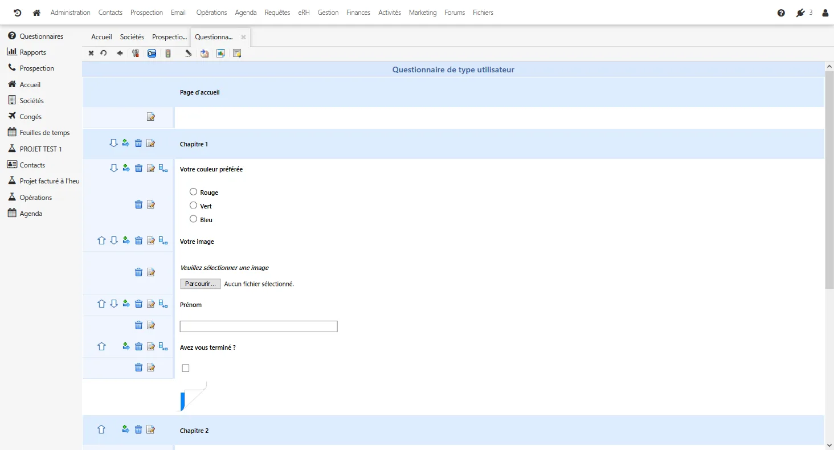Screen dimensions: 834x450
Task: Switch to the Sociétés tab
Action: click(132, 37)
